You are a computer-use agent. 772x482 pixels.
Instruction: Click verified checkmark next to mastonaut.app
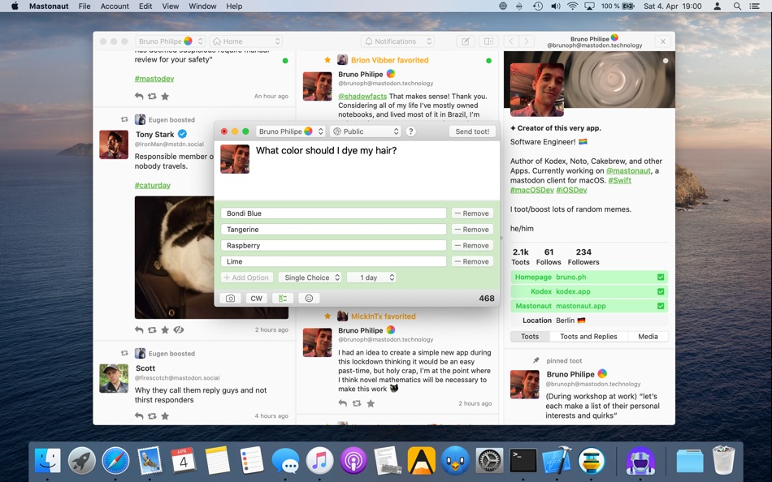(661, 306)
